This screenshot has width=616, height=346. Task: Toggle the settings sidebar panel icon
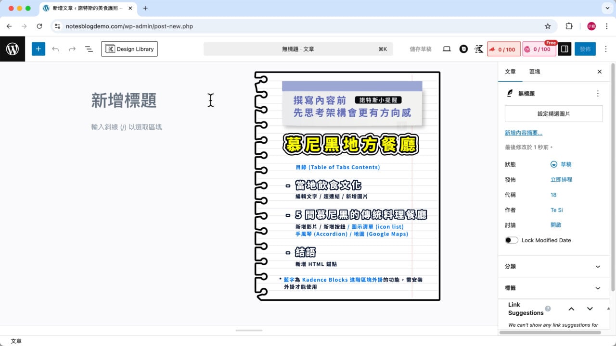pos(564,49)
